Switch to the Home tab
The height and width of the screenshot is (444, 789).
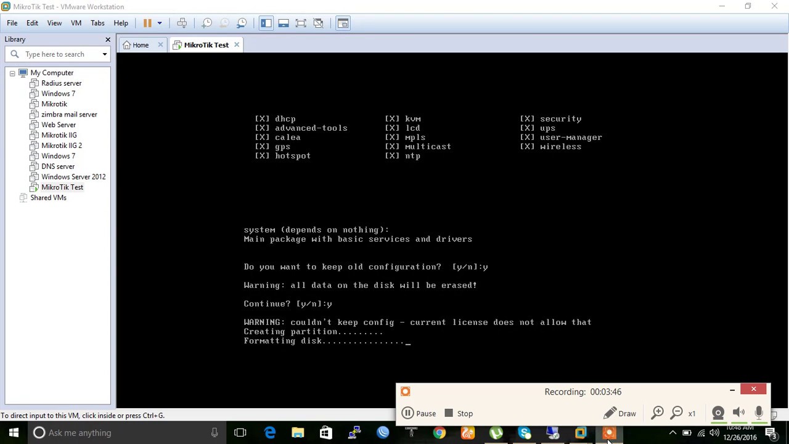(x=141, y=45)
